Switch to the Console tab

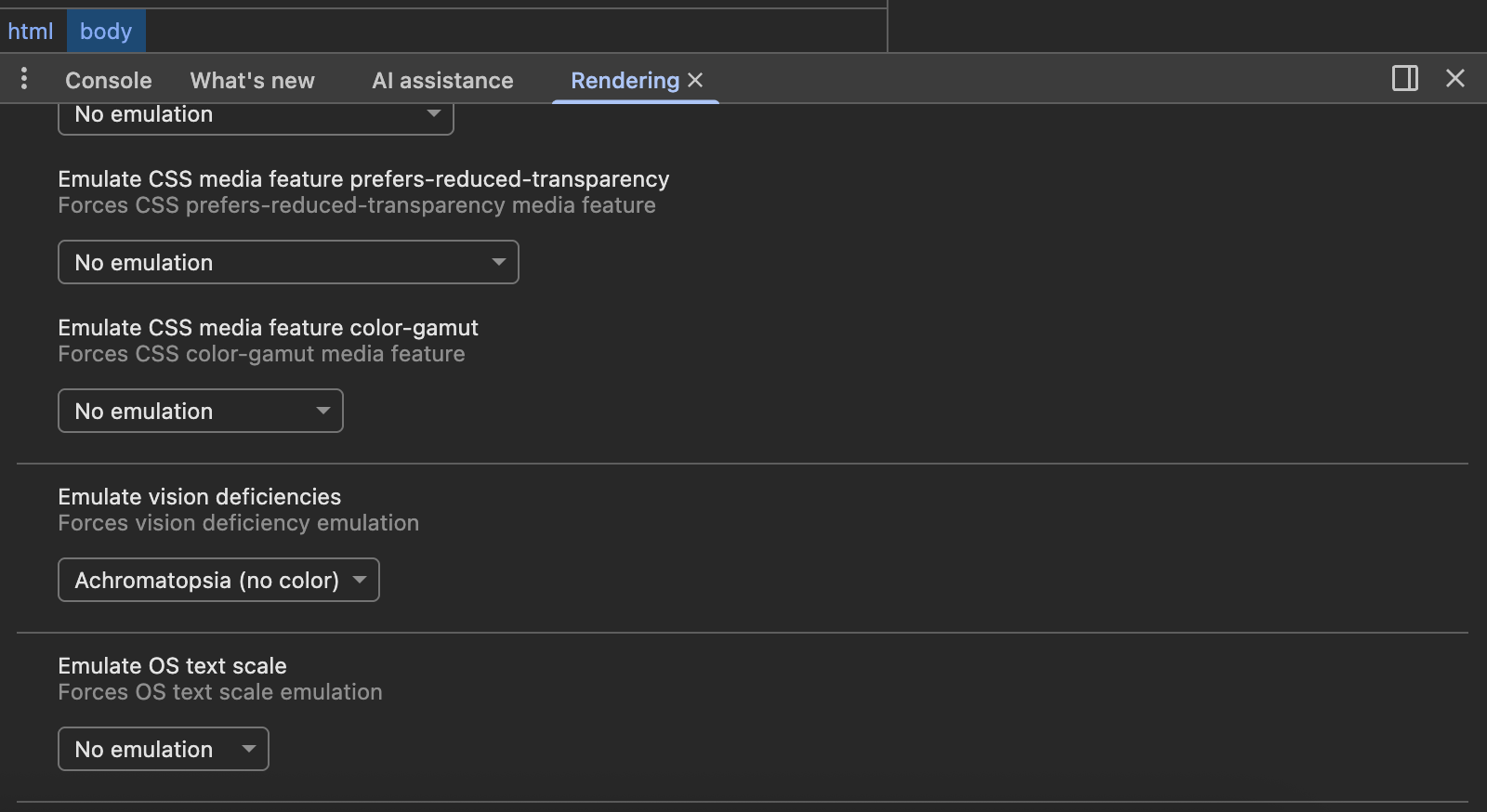[108, 81]
